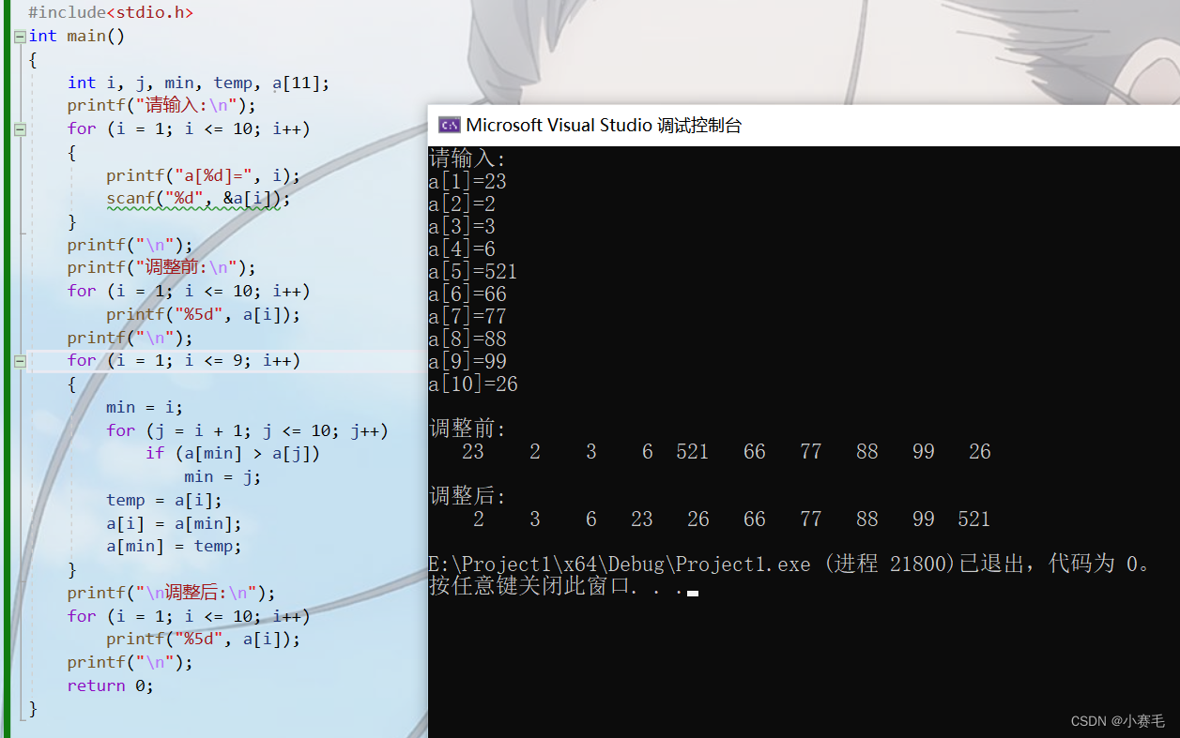Click the 'int i, j, min, temp, a[11];' line
This screenshot has height=738, width=1180.
coord(198,83)
